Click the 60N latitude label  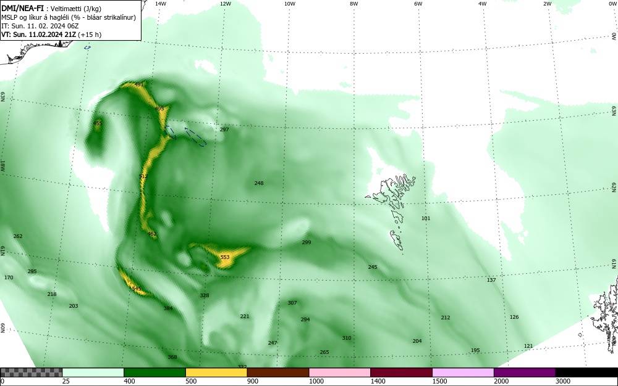[2, 328]
